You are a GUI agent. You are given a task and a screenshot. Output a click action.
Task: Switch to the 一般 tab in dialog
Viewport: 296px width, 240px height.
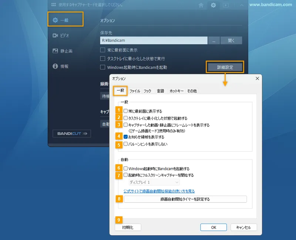click(x=120, y=90)
